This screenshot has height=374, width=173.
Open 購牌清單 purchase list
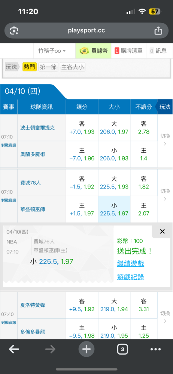[128, 51]
